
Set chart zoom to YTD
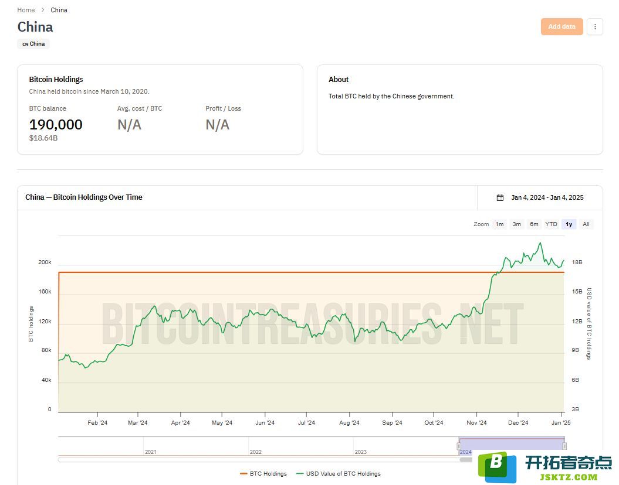[x=551, y=224]
